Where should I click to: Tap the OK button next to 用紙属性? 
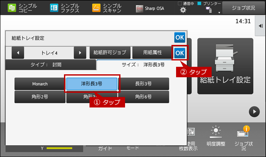click(x=180, y=53)
